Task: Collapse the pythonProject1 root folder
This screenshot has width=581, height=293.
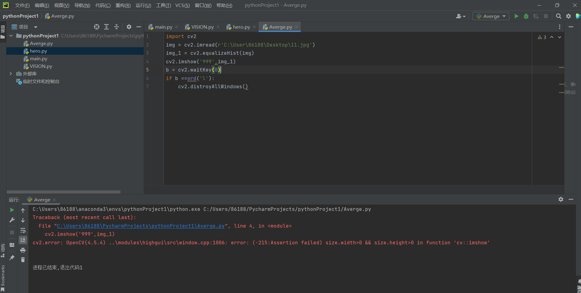Action: (11, 36)
